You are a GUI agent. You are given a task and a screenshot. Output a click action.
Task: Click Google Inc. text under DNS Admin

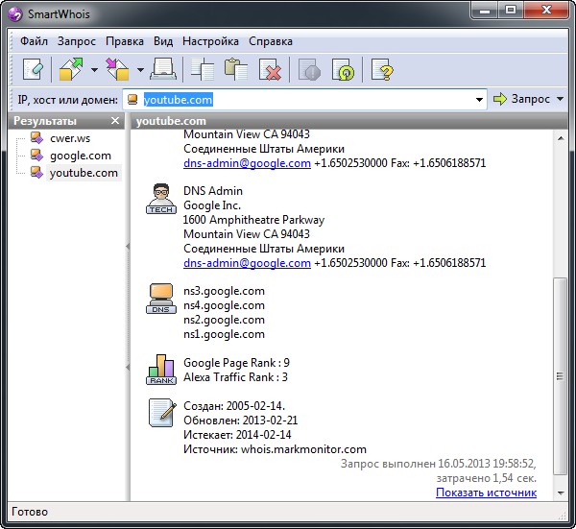[x=212, y=205]
